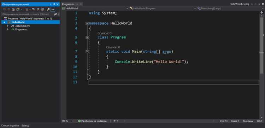Click the solution icon beside Решение 'HelloWorld'
The image size is (265, 128).
5,19
